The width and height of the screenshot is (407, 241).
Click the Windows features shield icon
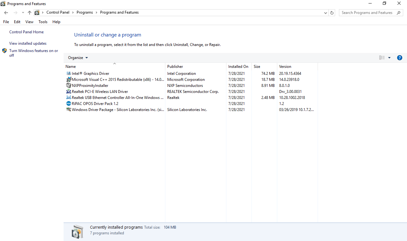[x=4, y=51]
